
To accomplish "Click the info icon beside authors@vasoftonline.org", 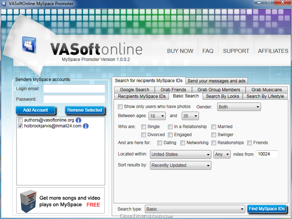I will click(78, 120).
